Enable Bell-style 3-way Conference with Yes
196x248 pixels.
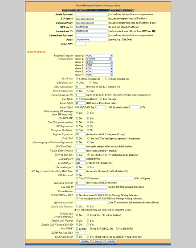click(88, 215)
